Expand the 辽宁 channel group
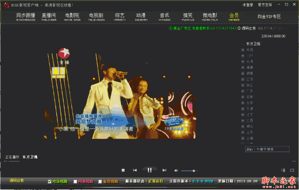 pos(243,115)
